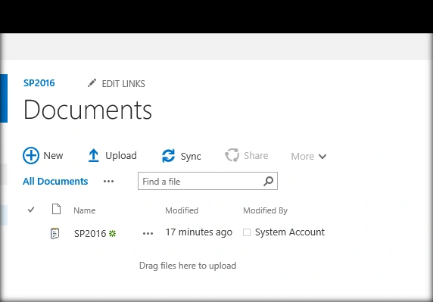Image resolution: width=433 pixels, height=302 pixels.
Task: Click the file type column header icon
Action: [56, 209]
